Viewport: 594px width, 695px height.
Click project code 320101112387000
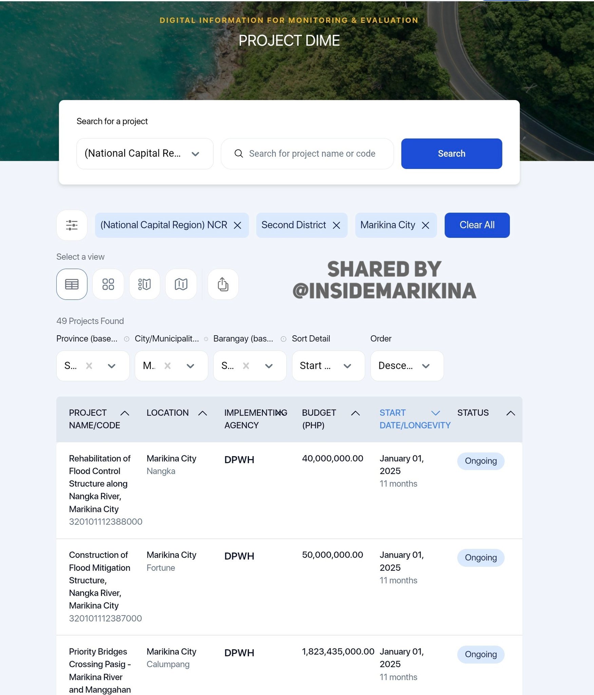(x=105, y=618)
